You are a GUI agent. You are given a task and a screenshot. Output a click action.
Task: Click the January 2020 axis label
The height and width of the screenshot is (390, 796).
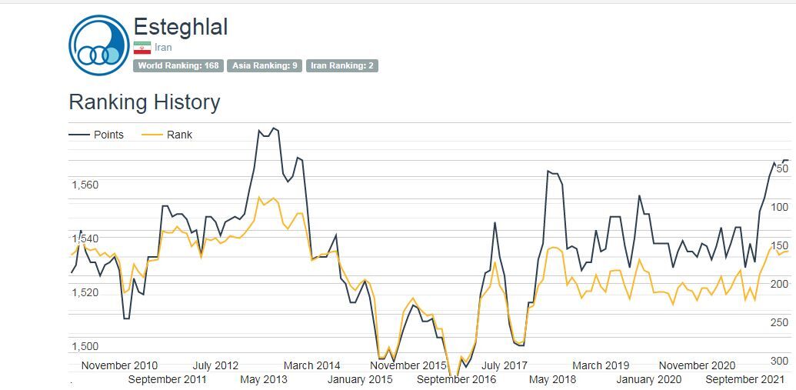(x=648, y=379)
